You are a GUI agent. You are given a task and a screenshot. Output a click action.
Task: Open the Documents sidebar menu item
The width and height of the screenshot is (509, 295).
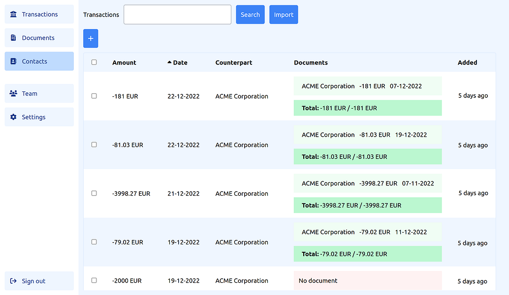click(39, 38)
